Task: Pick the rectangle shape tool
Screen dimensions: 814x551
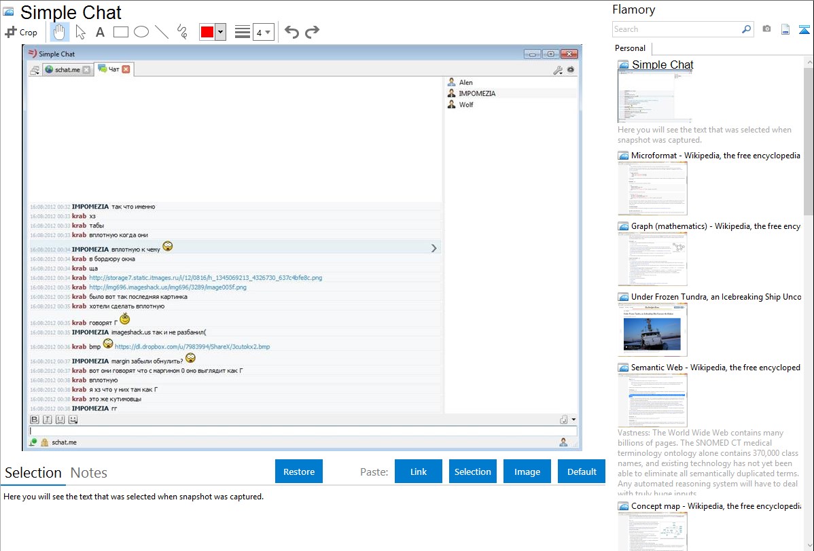Action: (120, 32)
